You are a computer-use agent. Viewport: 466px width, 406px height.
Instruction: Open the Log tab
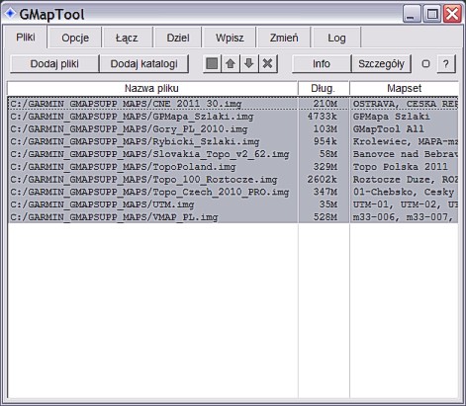336,38
